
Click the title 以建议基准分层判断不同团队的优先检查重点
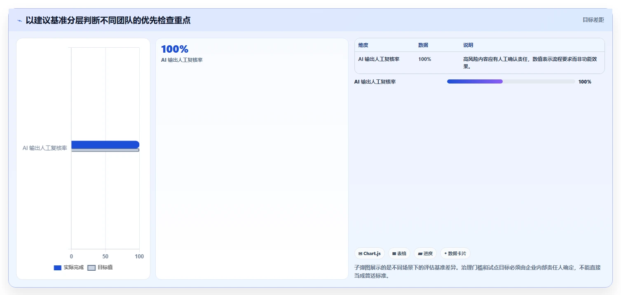coord(108,20)
